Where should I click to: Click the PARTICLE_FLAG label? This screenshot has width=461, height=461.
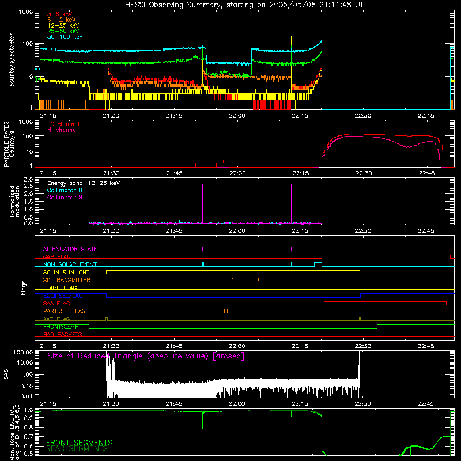65,311
